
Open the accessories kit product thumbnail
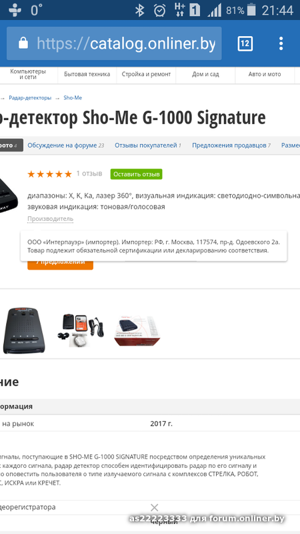point(81,329)
